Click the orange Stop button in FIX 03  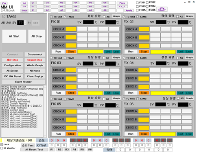71,93
